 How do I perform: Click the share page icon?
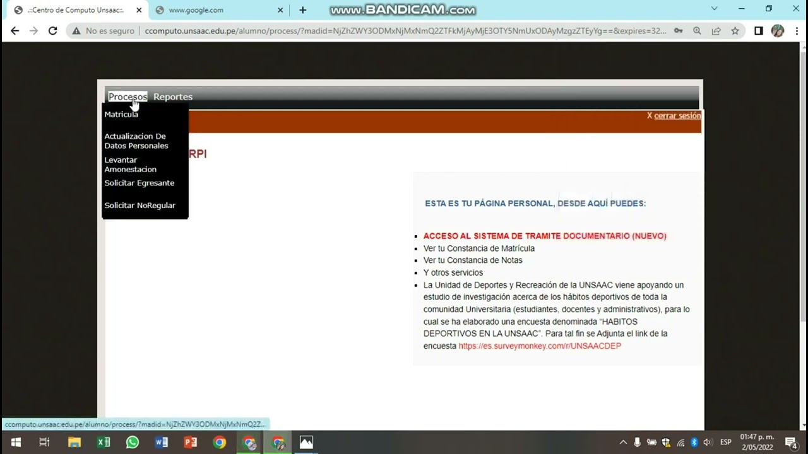(x=716, y=31)
